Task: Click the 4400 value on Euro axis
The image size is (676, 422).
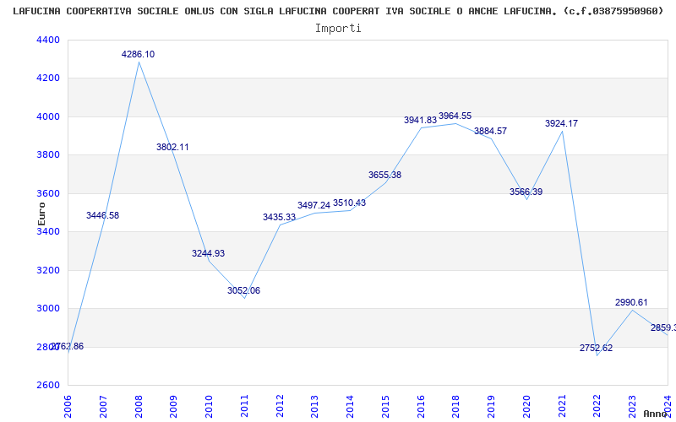Action: point(49,40)
